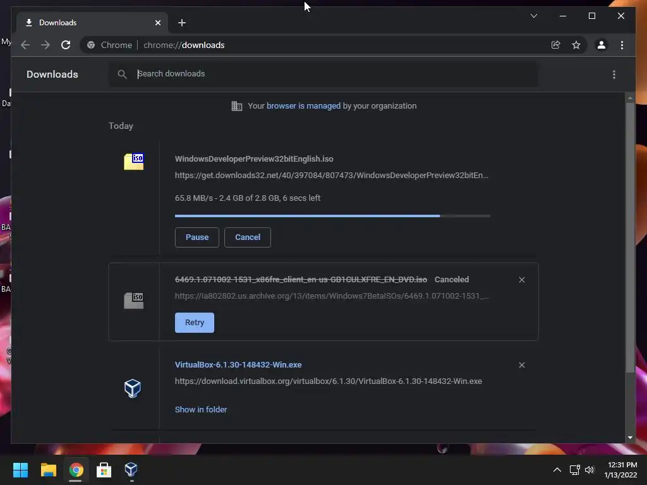Screen dimensions: 647x485
Task: Click the browser back arrow
Action: (25, 45)
